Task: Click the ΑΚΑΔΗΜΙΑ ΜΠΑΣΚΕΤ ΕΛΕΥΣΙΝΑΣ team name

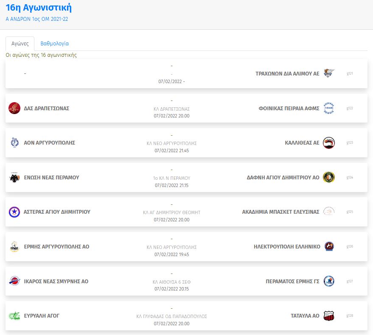Action: [x=280, y=212]
